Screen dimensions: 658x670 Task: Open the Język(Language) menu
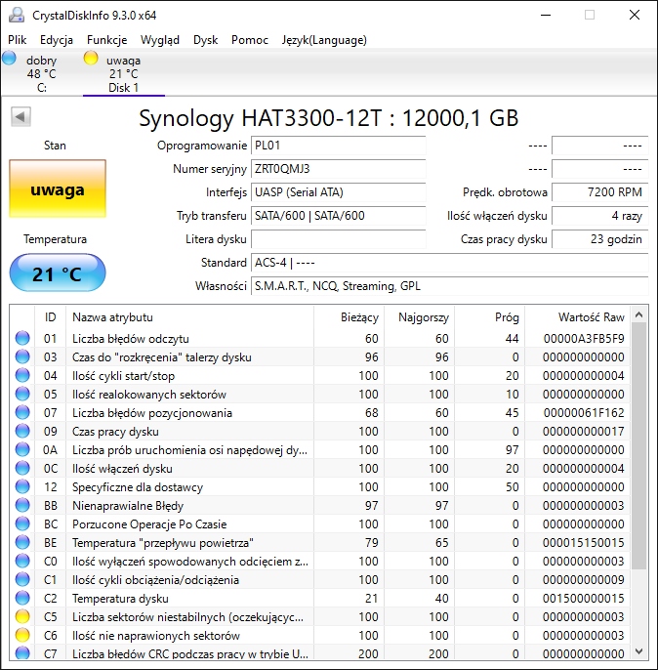(324, 40)
